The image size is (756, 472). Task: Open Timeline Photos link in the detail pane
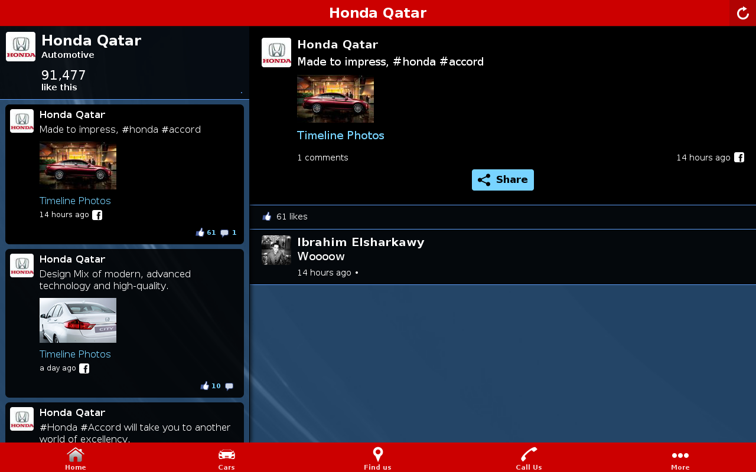341,136
